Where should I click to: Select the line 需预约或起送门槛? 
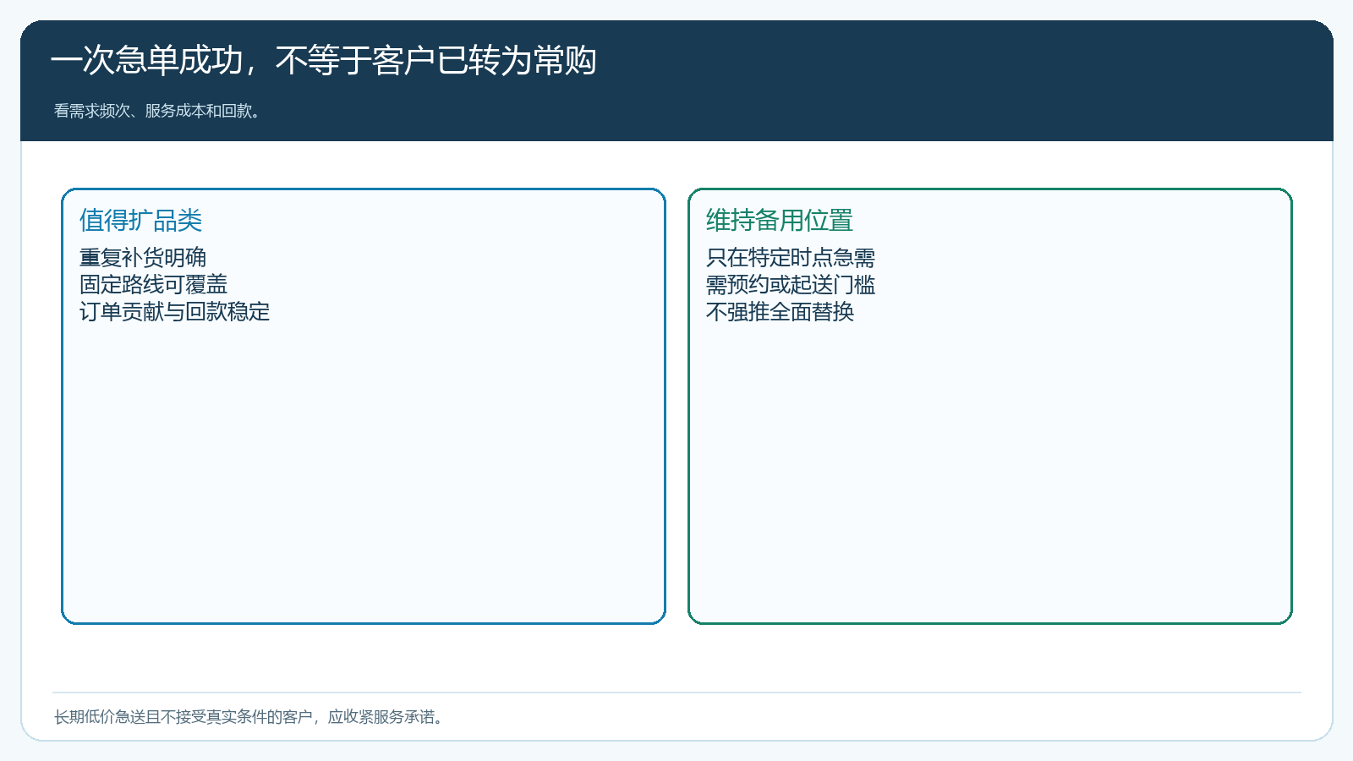(x=791, y=284)
